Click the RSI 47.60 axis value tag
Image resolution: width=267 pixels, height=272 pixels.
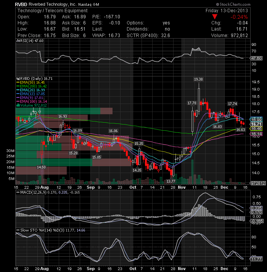click(256, 58)
